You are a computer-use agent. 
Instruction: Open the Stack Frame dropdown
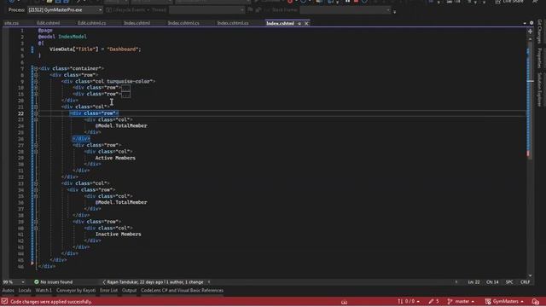pos(346,10)
